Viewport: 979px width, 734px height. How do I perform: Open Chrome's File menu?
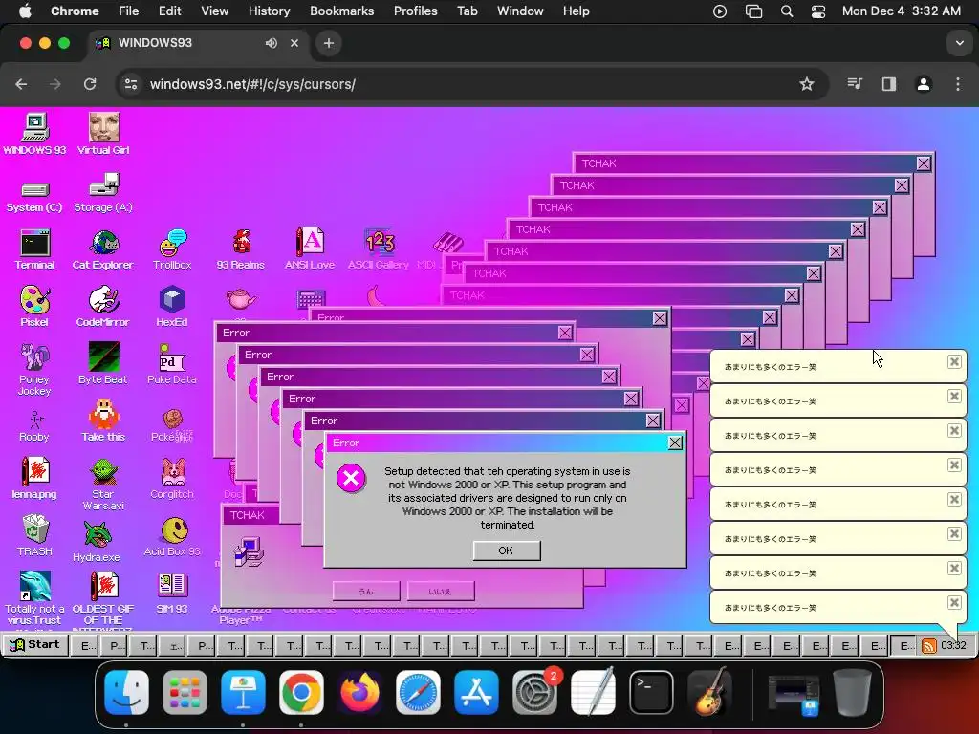(129, 11)
